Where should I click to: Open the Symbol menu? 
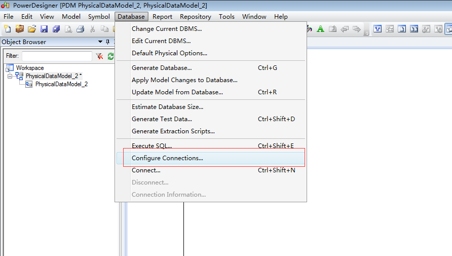pos(99,16)
